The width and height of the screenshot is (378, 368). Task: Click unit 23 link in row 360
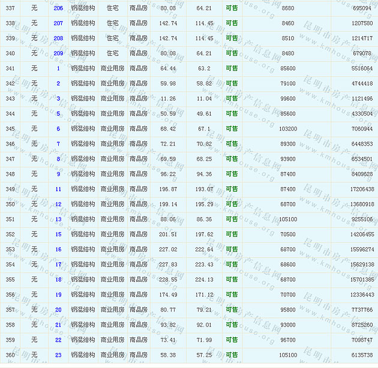(58, 355)
